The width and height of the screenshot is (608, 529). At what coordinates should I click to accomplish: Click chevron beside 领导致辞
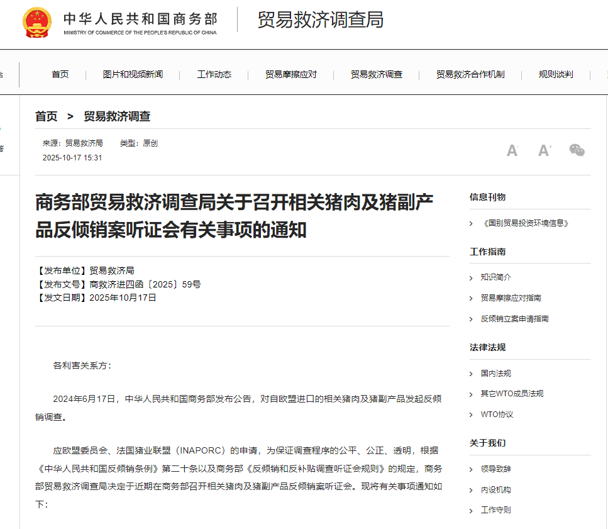[471, 470]
